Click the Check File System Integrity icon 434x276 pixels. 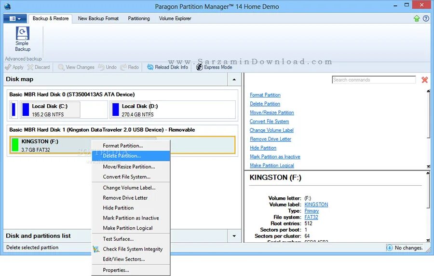point(96,249)
